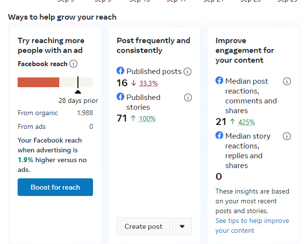Click info icon beside Published stories
This screenshot has width=305, height=244.
tap(188, 98)
